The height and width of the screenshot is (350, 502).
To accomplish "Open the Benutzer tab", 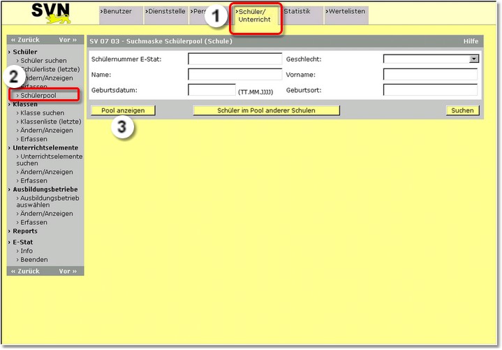I will point(121,15).
